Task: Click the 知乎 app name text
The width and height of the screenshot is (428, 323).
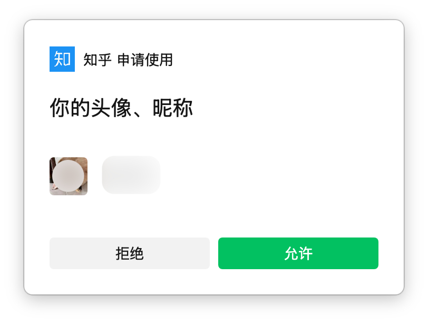Action: 97,60
